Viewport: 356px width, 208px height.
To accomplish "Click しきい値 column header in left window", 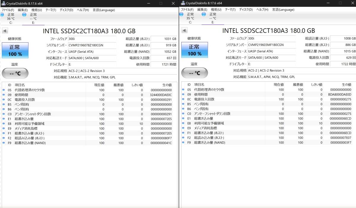I will [137, 85].
